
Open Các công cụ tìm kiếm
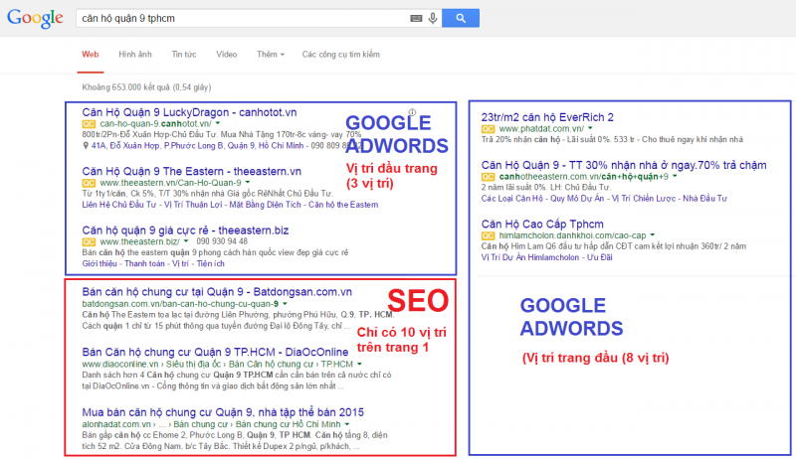(x=340, y=55)
